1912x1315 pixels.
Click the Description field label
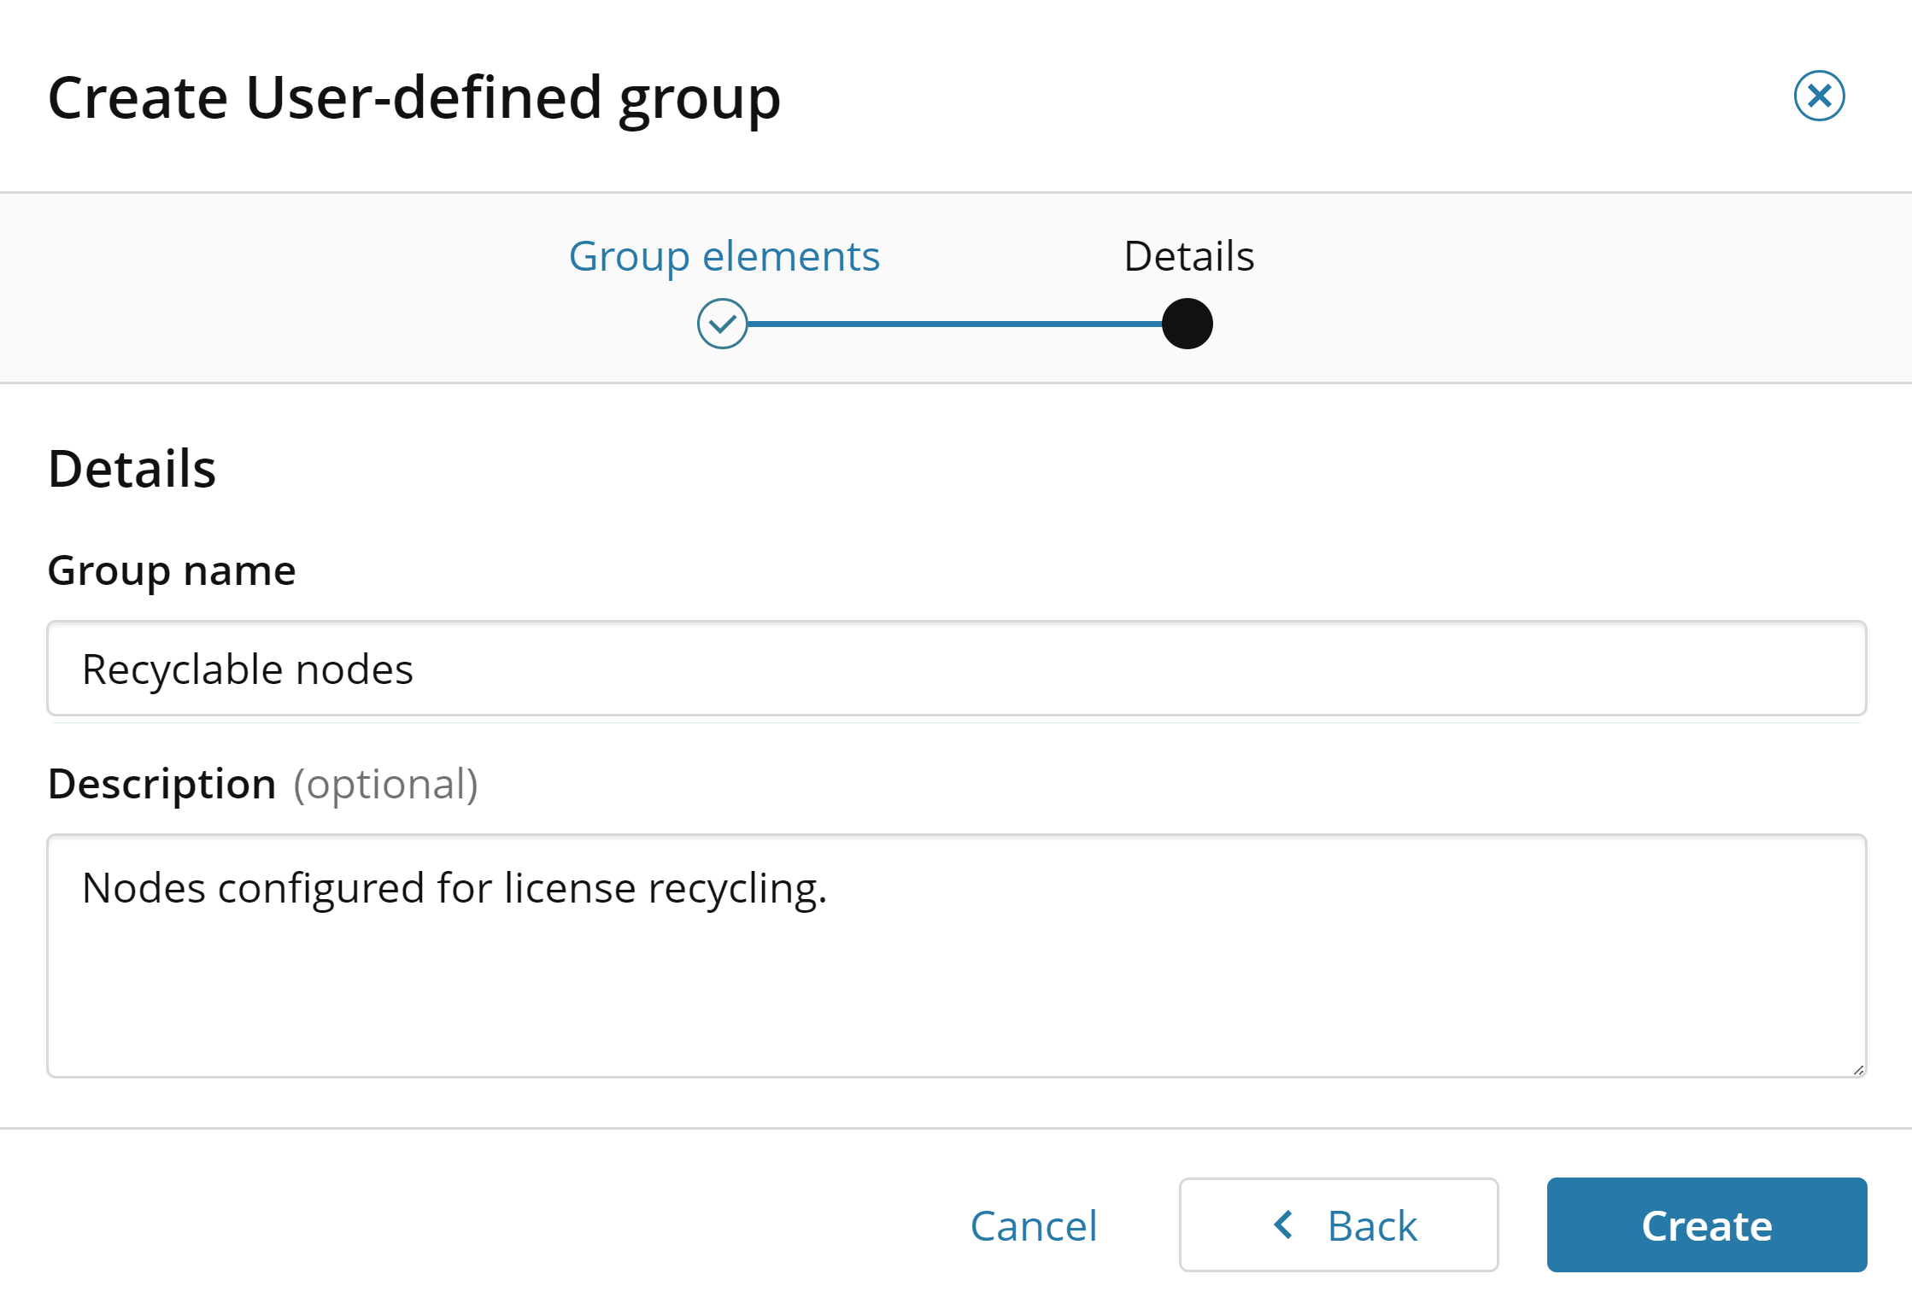coord(162,784)
